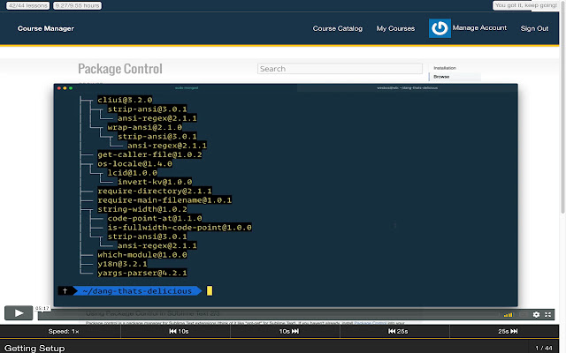Click the wrap-ansi@2.1.0 line

pos(145,127)
